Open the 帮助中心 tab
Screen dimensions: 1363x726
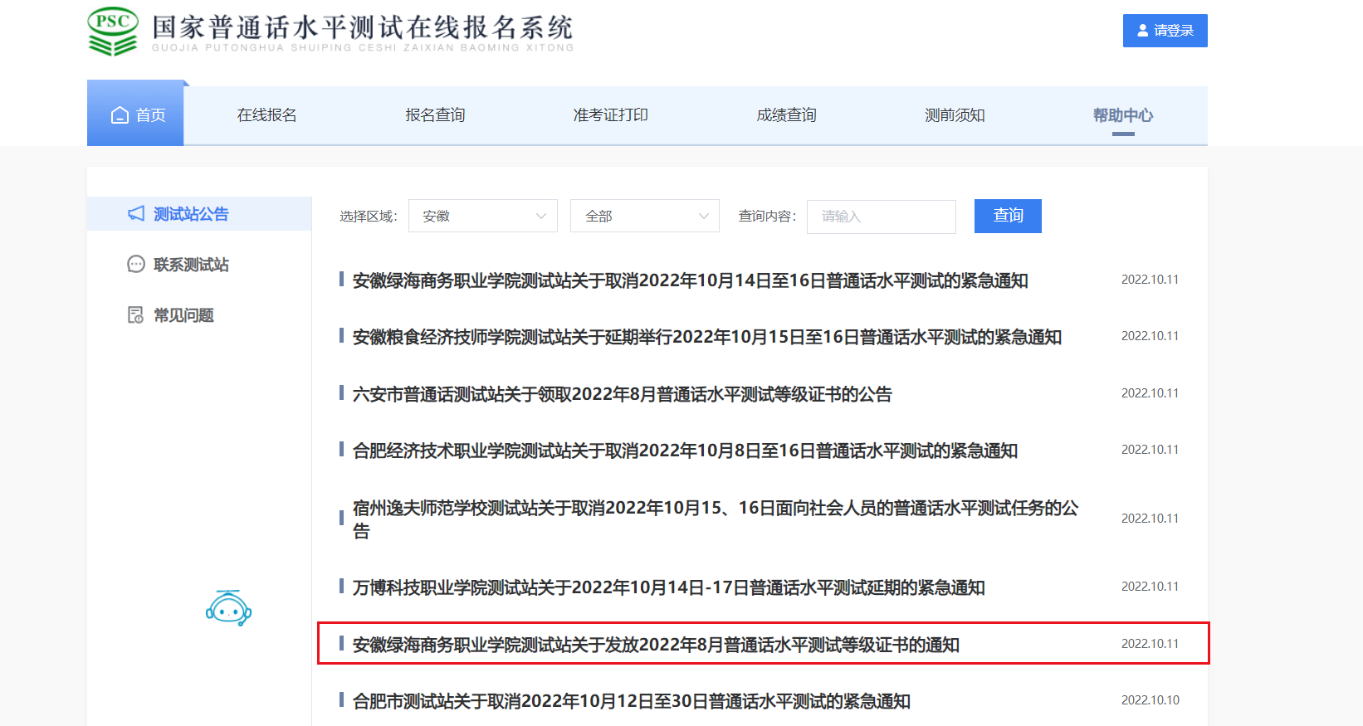pos(1123,115)
